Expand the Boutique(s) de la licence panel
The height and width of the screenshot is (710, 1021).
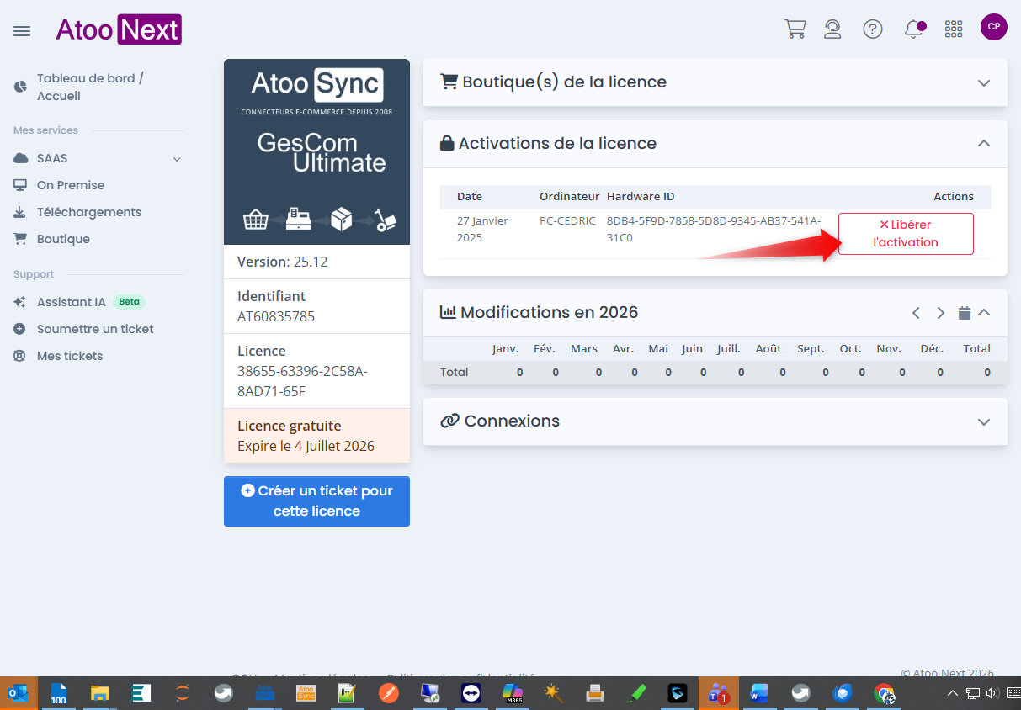(x=983, y=83)
